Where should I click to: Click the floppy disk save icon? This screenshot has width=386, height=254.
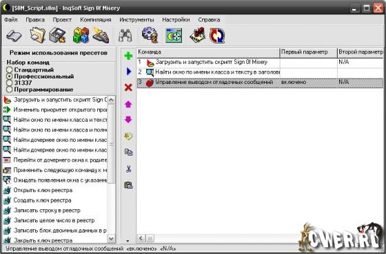tap(57, 35)
